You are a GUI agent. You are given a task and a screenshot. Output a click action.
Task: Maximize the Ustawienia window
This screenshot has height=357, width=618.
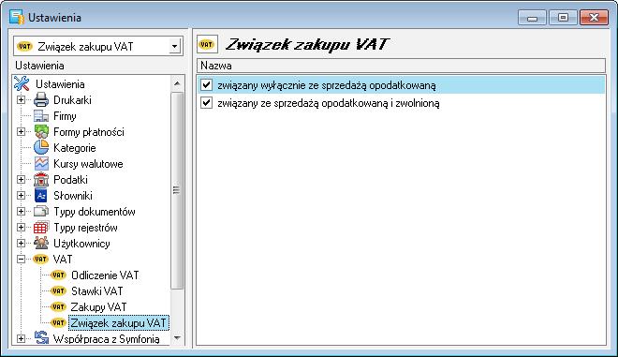pos(563,18)
